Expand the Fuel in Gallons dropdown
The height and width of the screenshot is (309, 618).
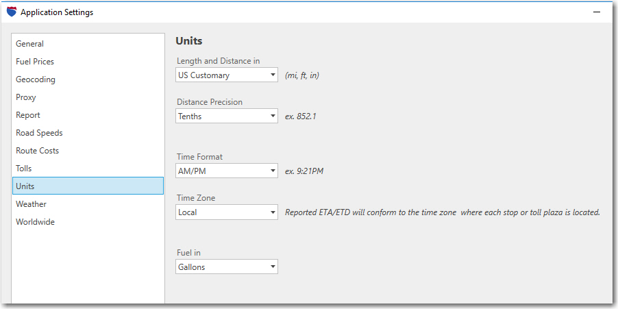point(227,267)
